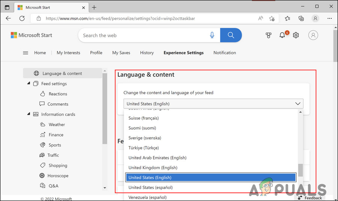Click the Microsoft Start logo
The width and height of the screenshot is (338, 201).
(32, 35)
